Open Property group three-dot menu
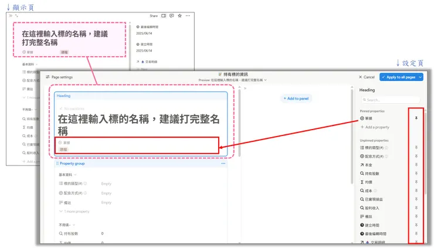This screenshot has height=248, width=434. [223, 164]
